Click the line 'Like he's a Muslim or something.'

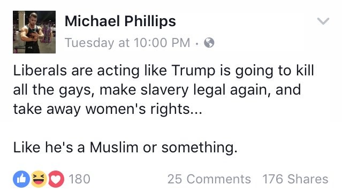click(x=125, y=147)
